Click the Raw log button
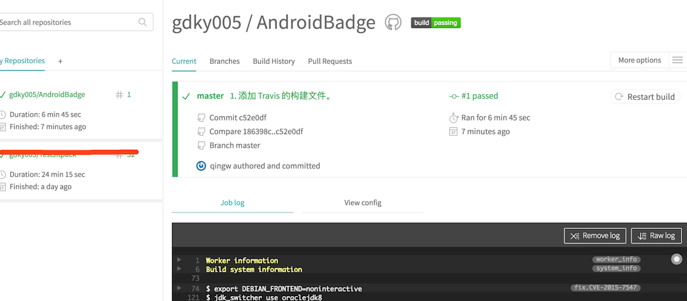 coord(656,236)
